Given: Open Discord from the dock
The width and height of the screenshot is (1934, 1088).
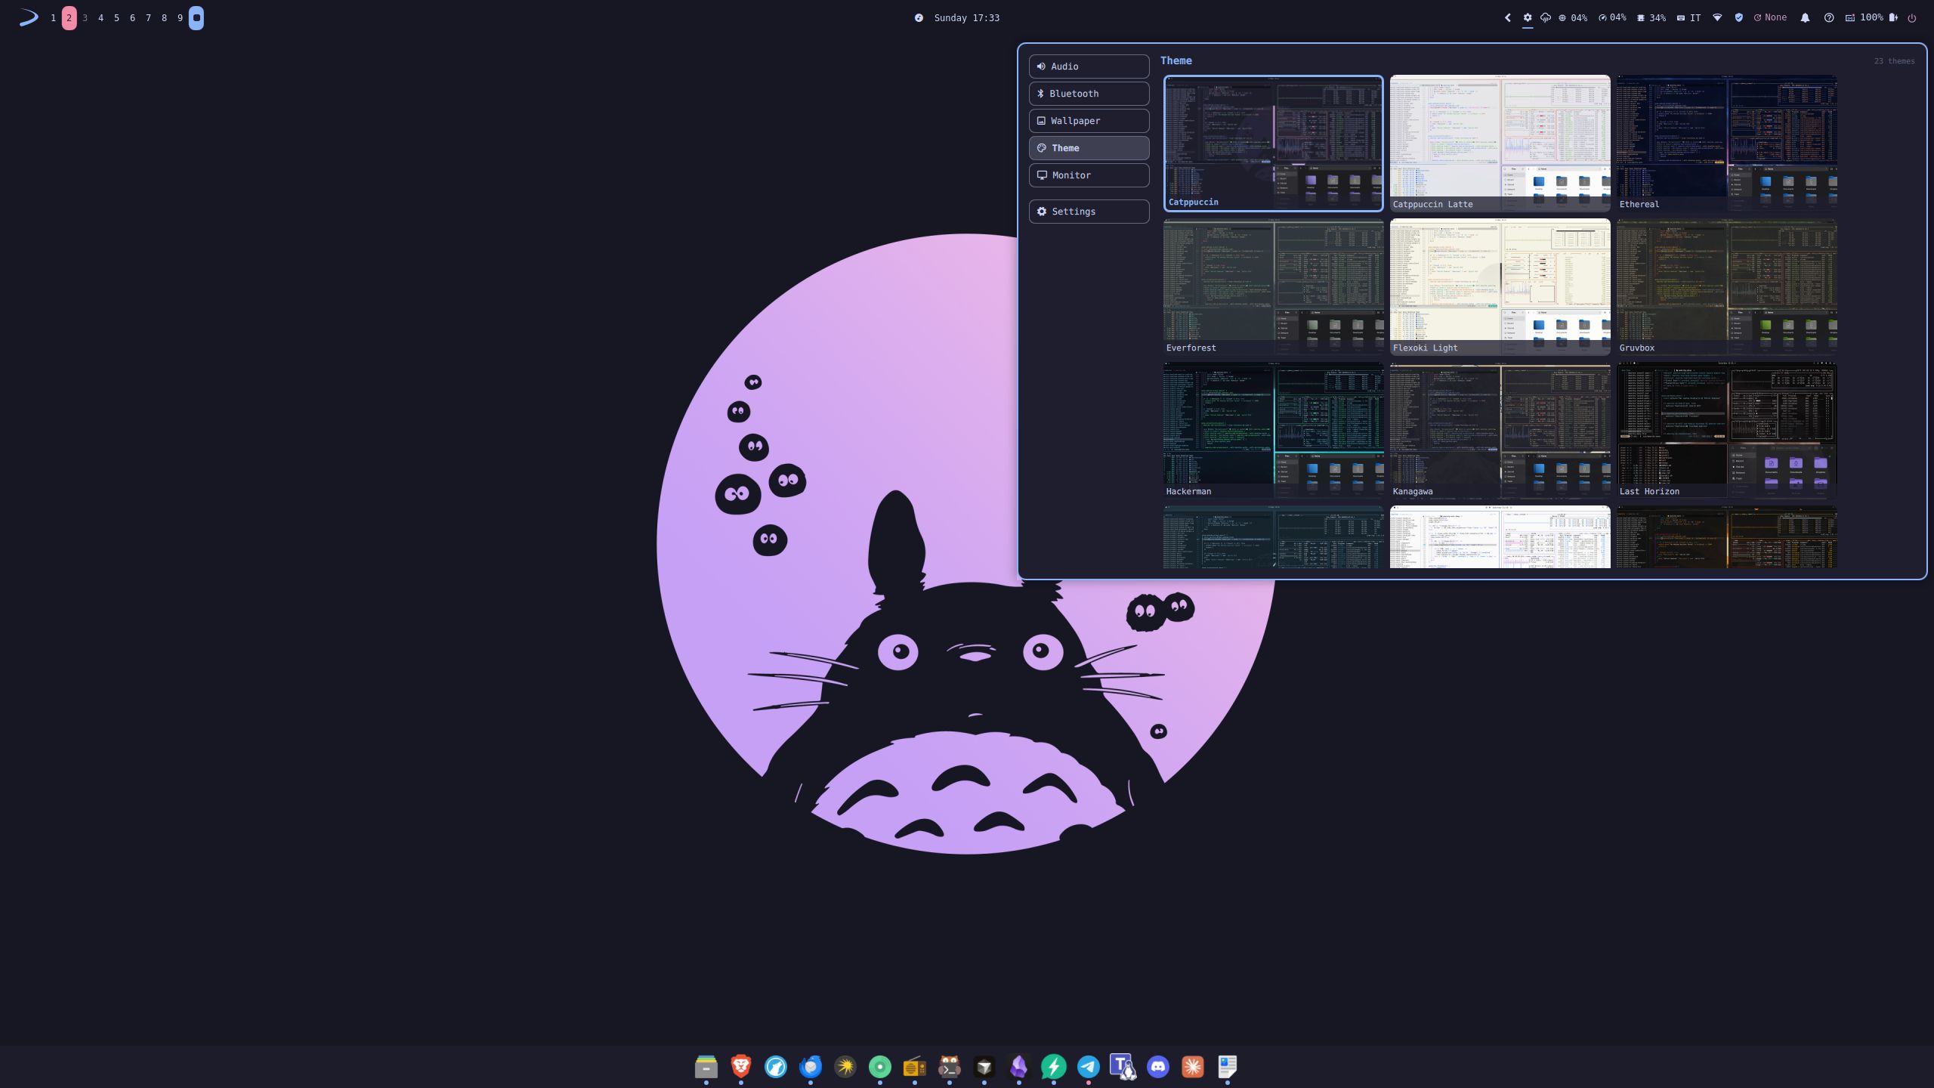Looking at the screenshot, I should 1158,1066.
